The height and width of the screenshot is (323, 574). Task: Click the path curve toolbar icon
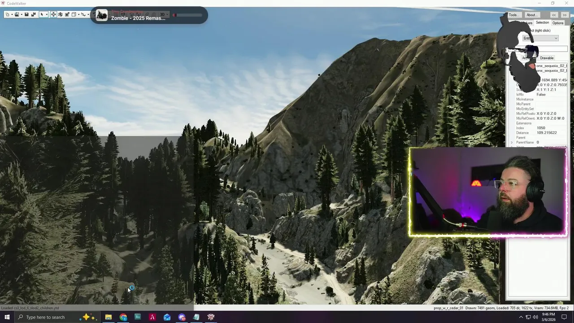click(83, 14)
